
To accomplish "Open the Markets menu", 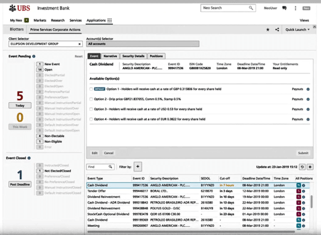I will pyautogui.click(x=39, y=20).
